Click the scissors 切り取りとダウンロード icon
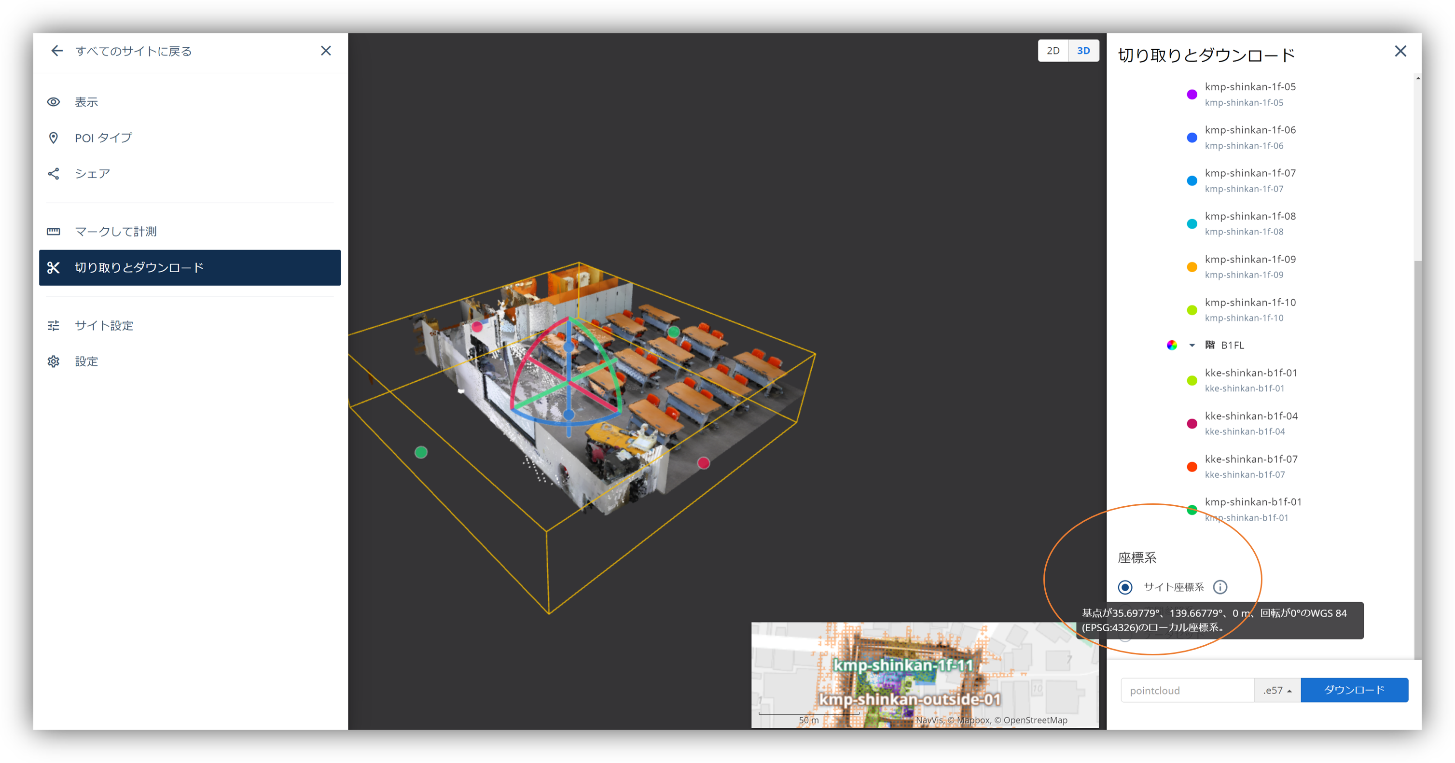The height and width of the screenshot is (763, 1455). [54, 268]
